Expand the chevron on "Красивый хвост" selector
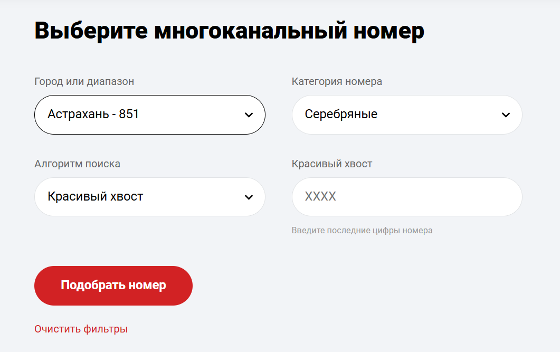The image size is (560, 352). tap(249, 197)
